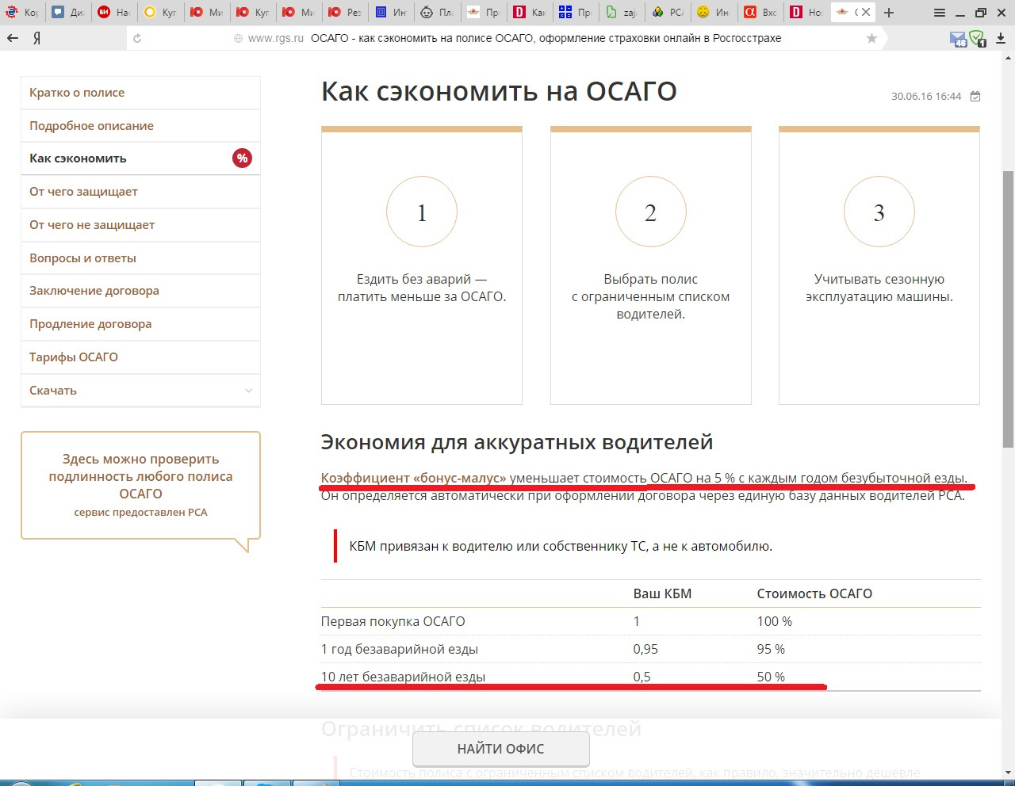
Task: Click the scrollbar up arrow
Action: pos(1008,58)
